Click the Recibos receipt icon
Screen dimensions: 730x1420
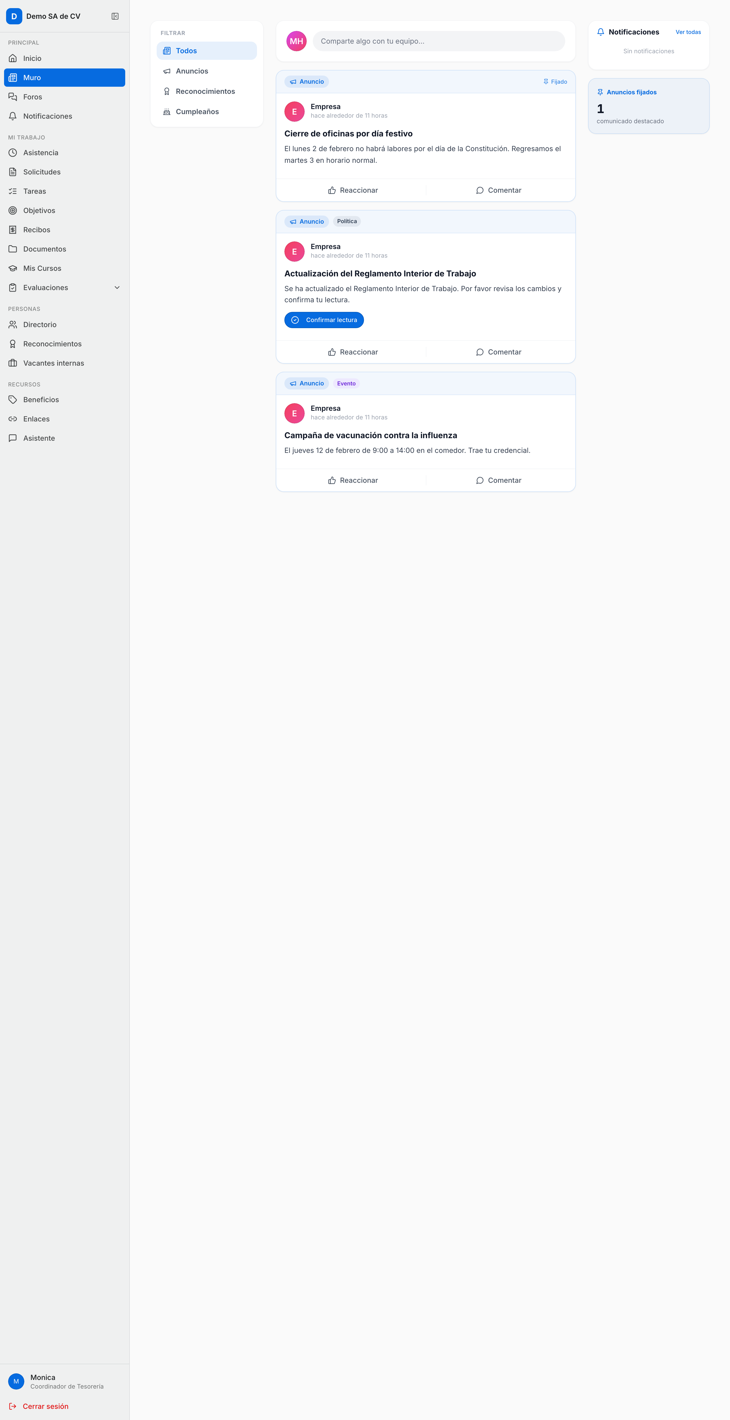pyautogui.click(x=13, y=230)
